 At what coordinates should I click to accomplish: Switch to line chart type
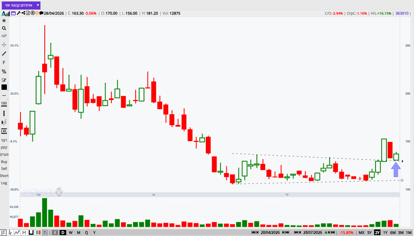[x=17, y=232]
